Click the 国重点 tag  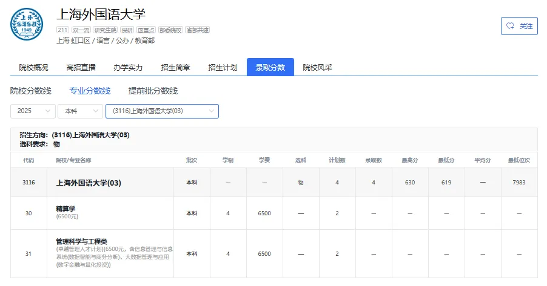click(146, 30)
